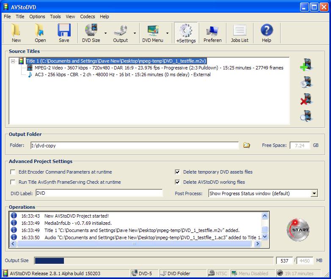Click the Output Size progress bar
This screenshot has width=331, height=279.
click(x=154, y=261)
